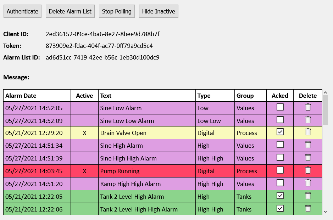This screenshot has height=220, width=333.
Task: Click the Authenticate button
Action: click(x=22, y=11)
